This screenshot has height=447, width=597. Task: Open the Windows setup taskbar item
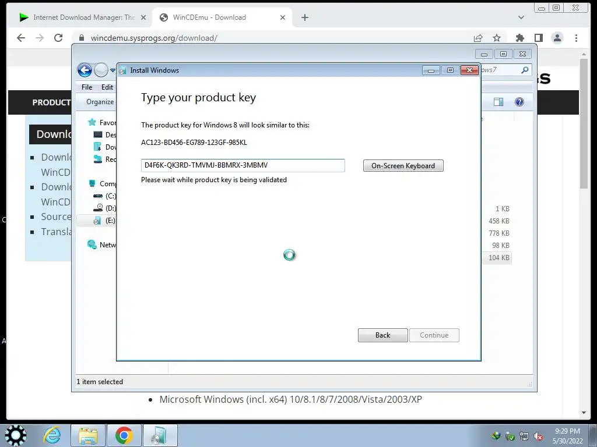pos(160,435)
